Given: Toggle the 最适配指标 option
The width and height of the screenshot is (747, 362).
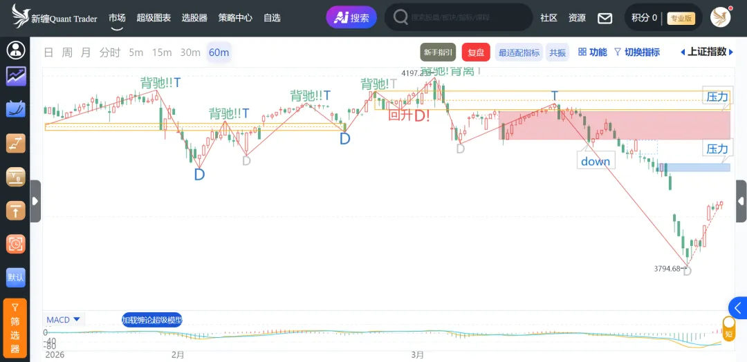Looking at the screenshot, I should (519, 53).
